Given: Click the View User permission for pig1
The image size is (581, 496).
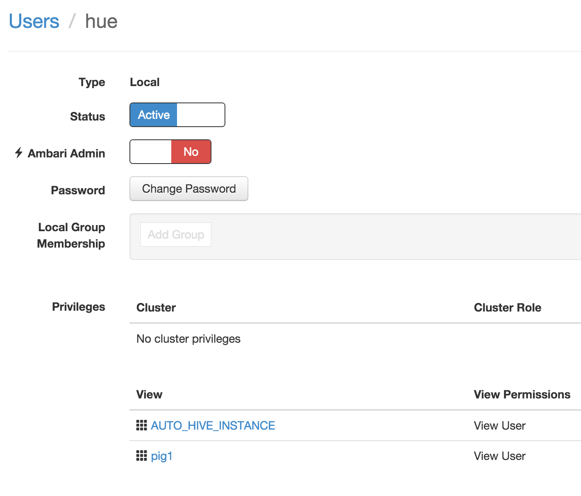Looking at the screenshot, I should pos(499,456).
